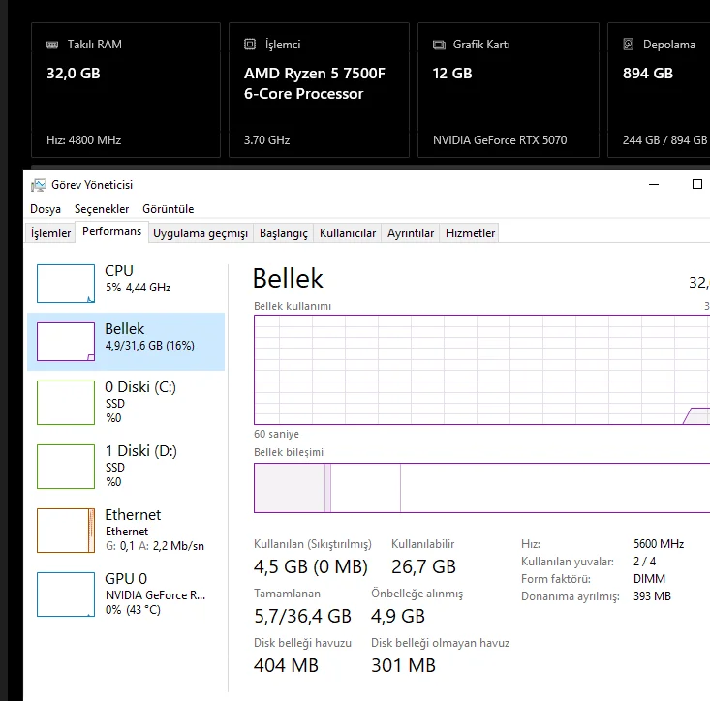Select the Ethernet performance item
Image resolution: width=710 pixels, height=701 pixels.
[126, 530]
